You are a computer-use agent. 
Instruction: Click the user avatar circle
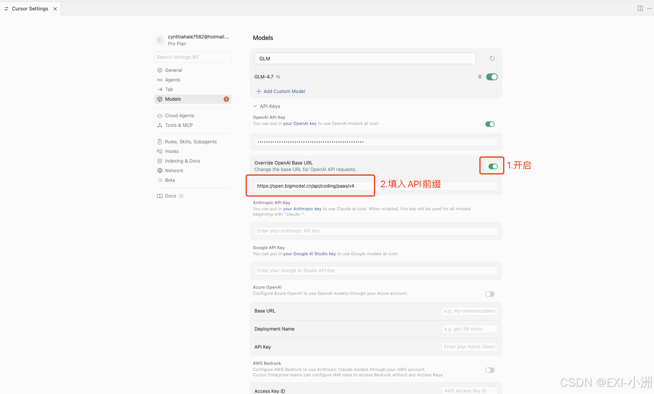point(160,40)
